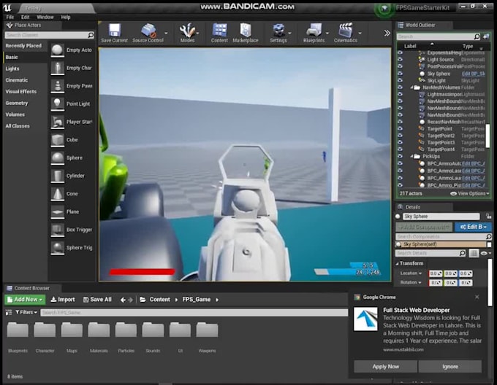Click Apply Now in Chrome notification
Screen dimensions: 497x385
[385, 366]
